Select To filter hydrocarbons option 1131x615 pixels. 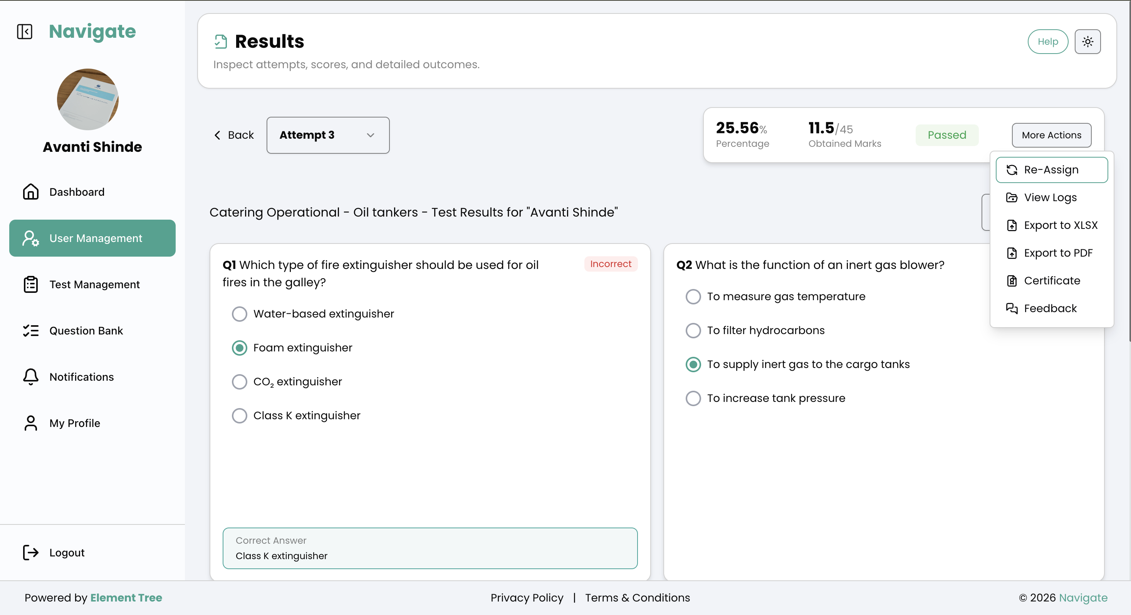693,330
